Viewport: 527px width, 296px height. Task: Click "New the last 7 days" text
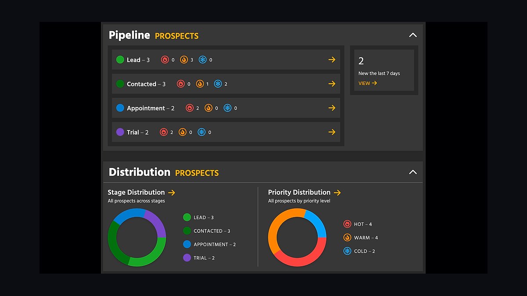pos(379,73)
